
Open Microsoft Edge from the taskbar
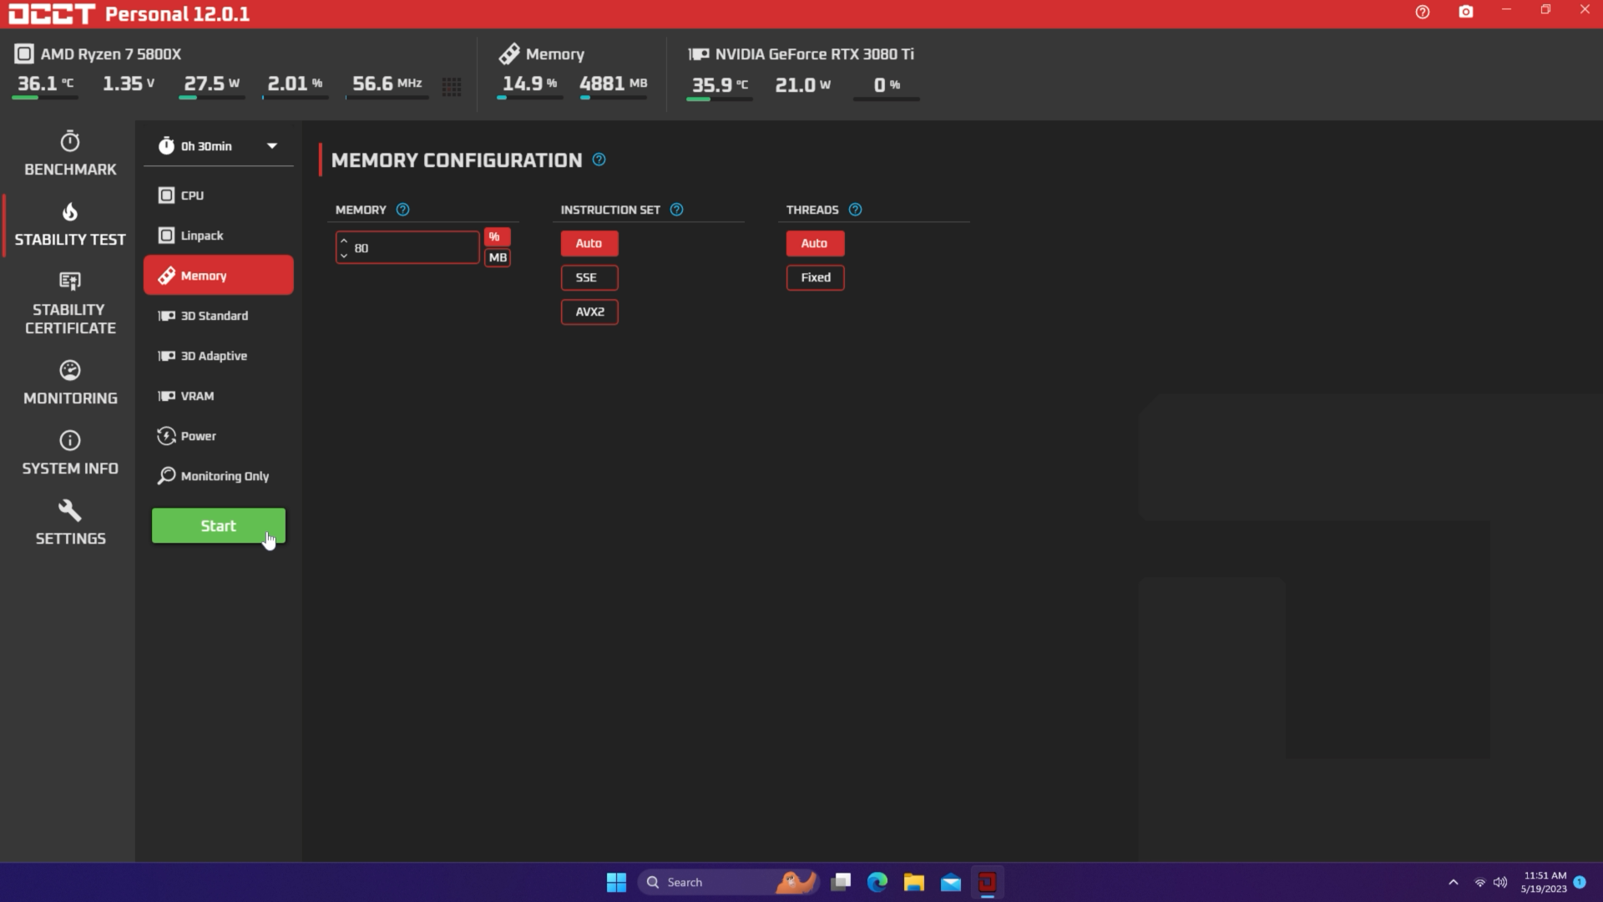tap(877, 882)
